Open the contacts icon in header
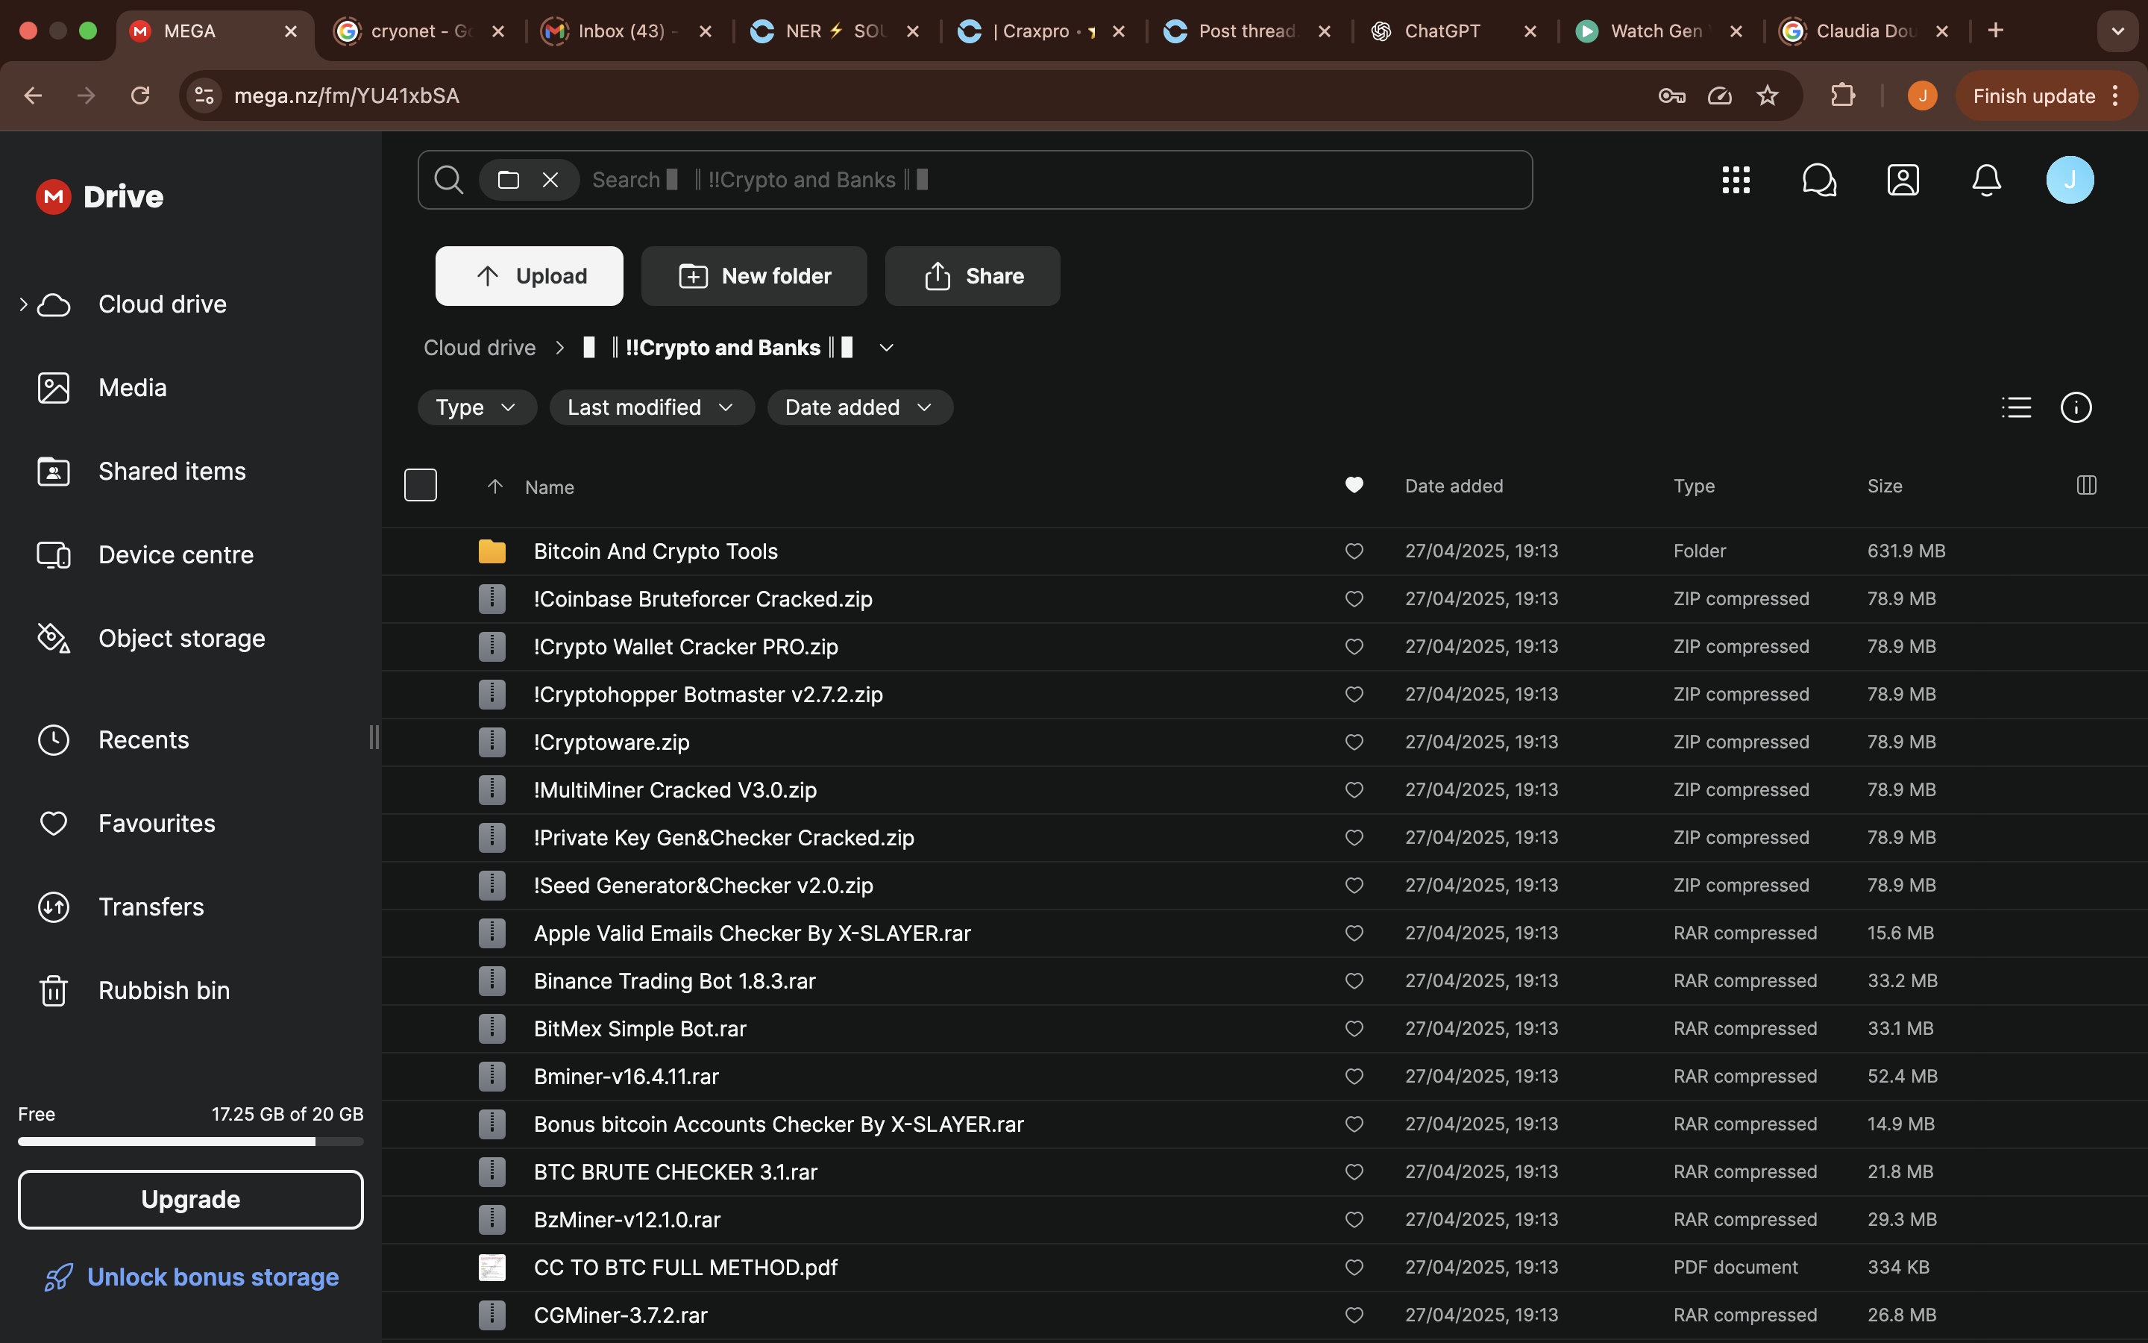This screenshot has height=1343, width=2148. (1902, 179)
